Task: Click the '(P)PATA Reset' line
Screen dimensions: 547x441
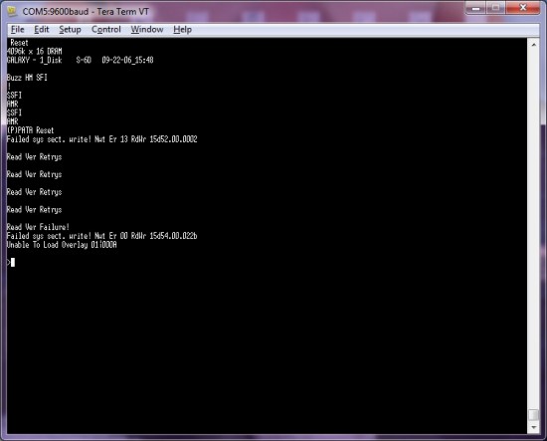Action: tap(31, 130)
